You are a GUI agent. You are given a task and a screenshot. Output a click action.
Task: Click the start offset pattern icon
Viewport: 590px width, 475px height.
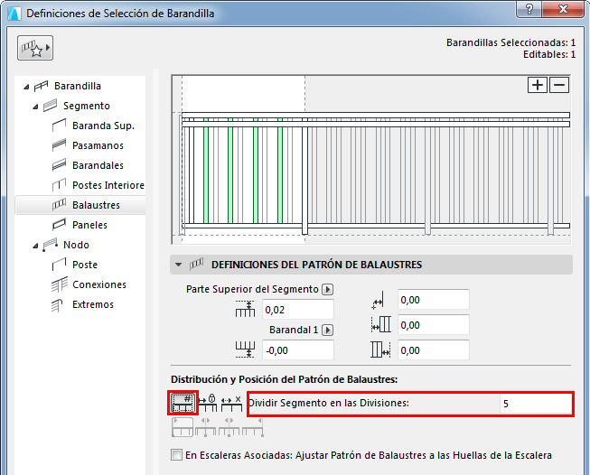point(380,324)
